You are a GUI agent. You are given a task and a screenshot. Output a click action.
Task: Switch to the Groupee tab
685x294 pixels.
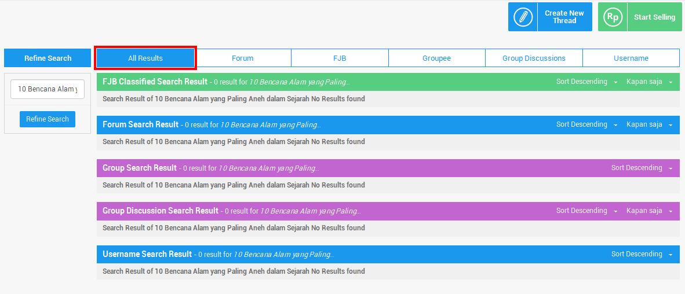pos(436,58)
